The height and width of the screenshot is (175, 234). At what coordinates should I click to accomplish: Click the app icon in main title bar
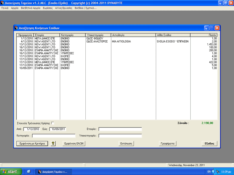tap(2, 3)
